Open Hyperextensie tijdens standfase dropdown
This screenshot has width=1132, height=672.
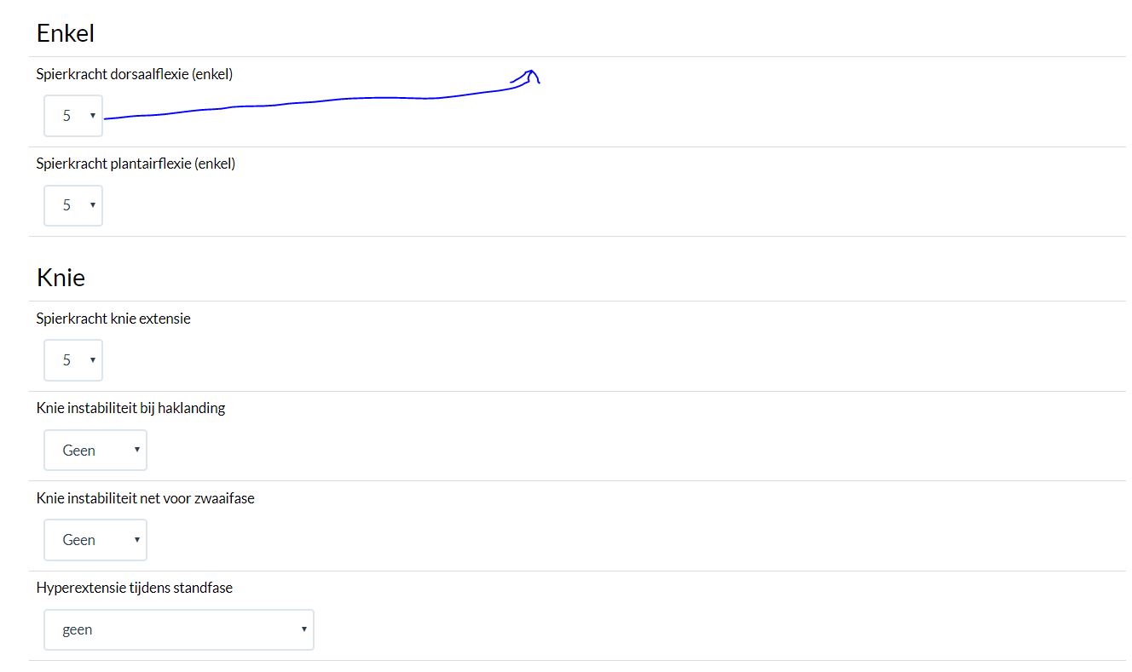point(178,629)
